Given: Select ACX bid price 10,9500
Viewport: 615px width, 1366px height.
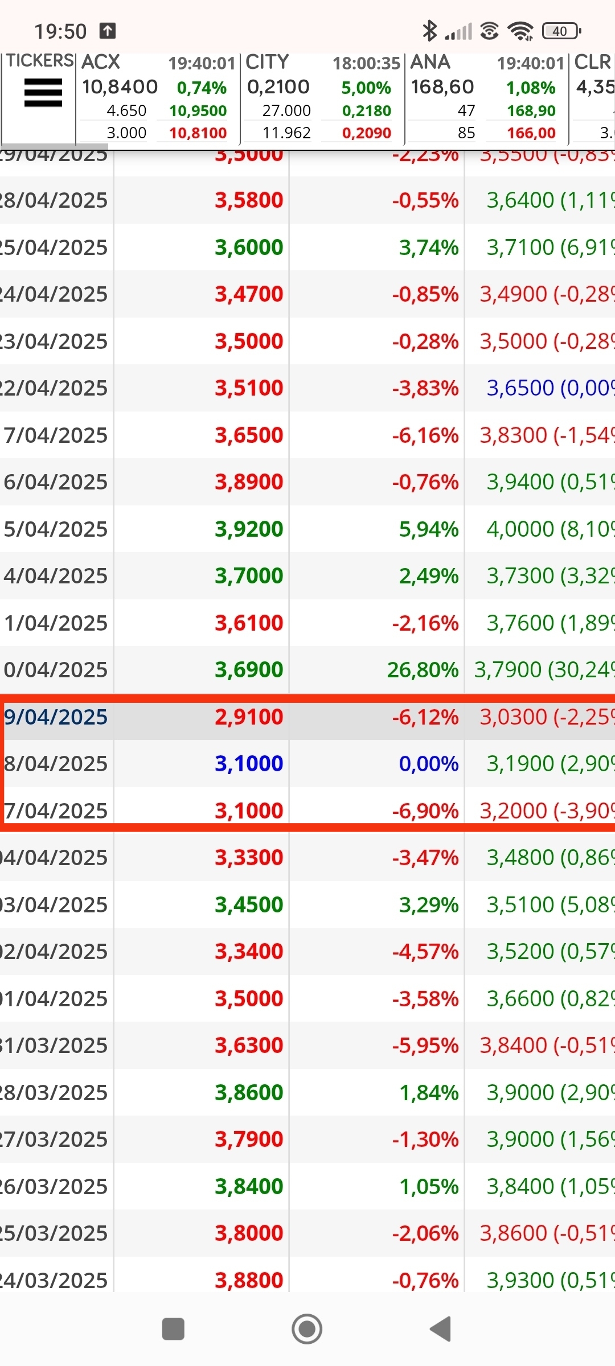Looking at the screenshot, I should (x=198, y=110).
